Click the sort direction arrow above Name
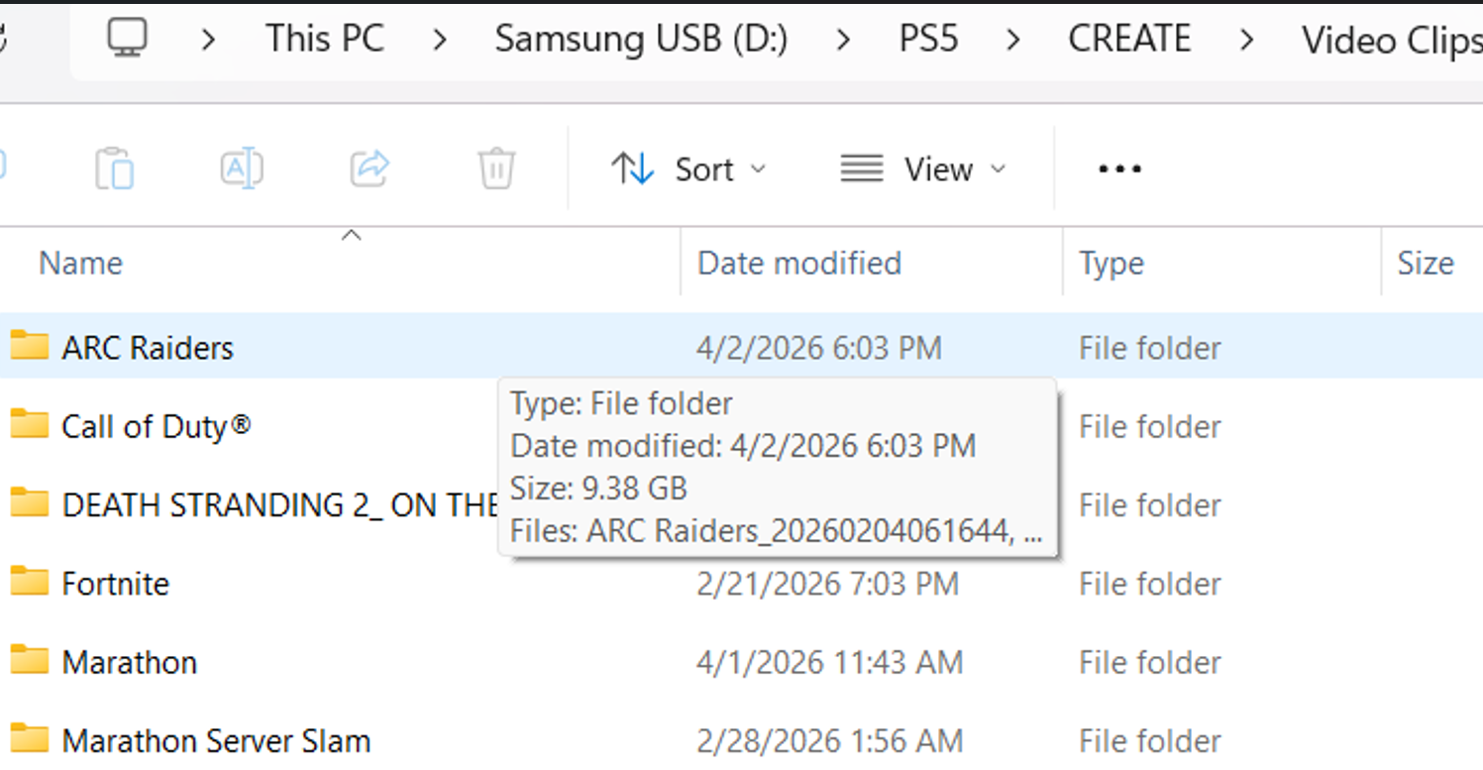This screenshot has width=1483, height=770. click(351, 236)
